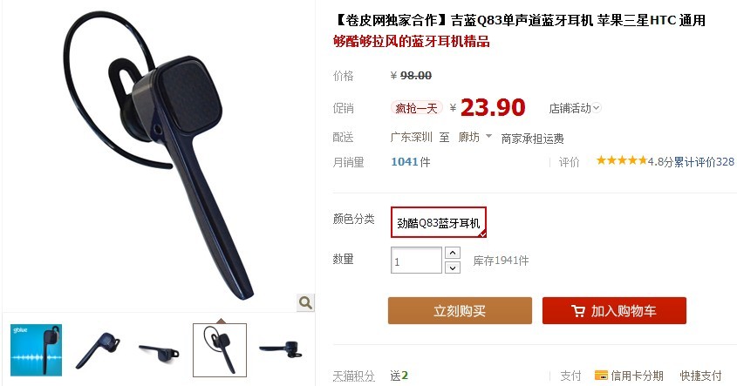Click the five-star rating icons
Viewport: 737px width, 386px height.
point(621,161)
